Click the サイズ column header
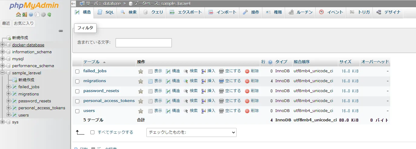Viewport: 416px width, 149px height. 345,62
